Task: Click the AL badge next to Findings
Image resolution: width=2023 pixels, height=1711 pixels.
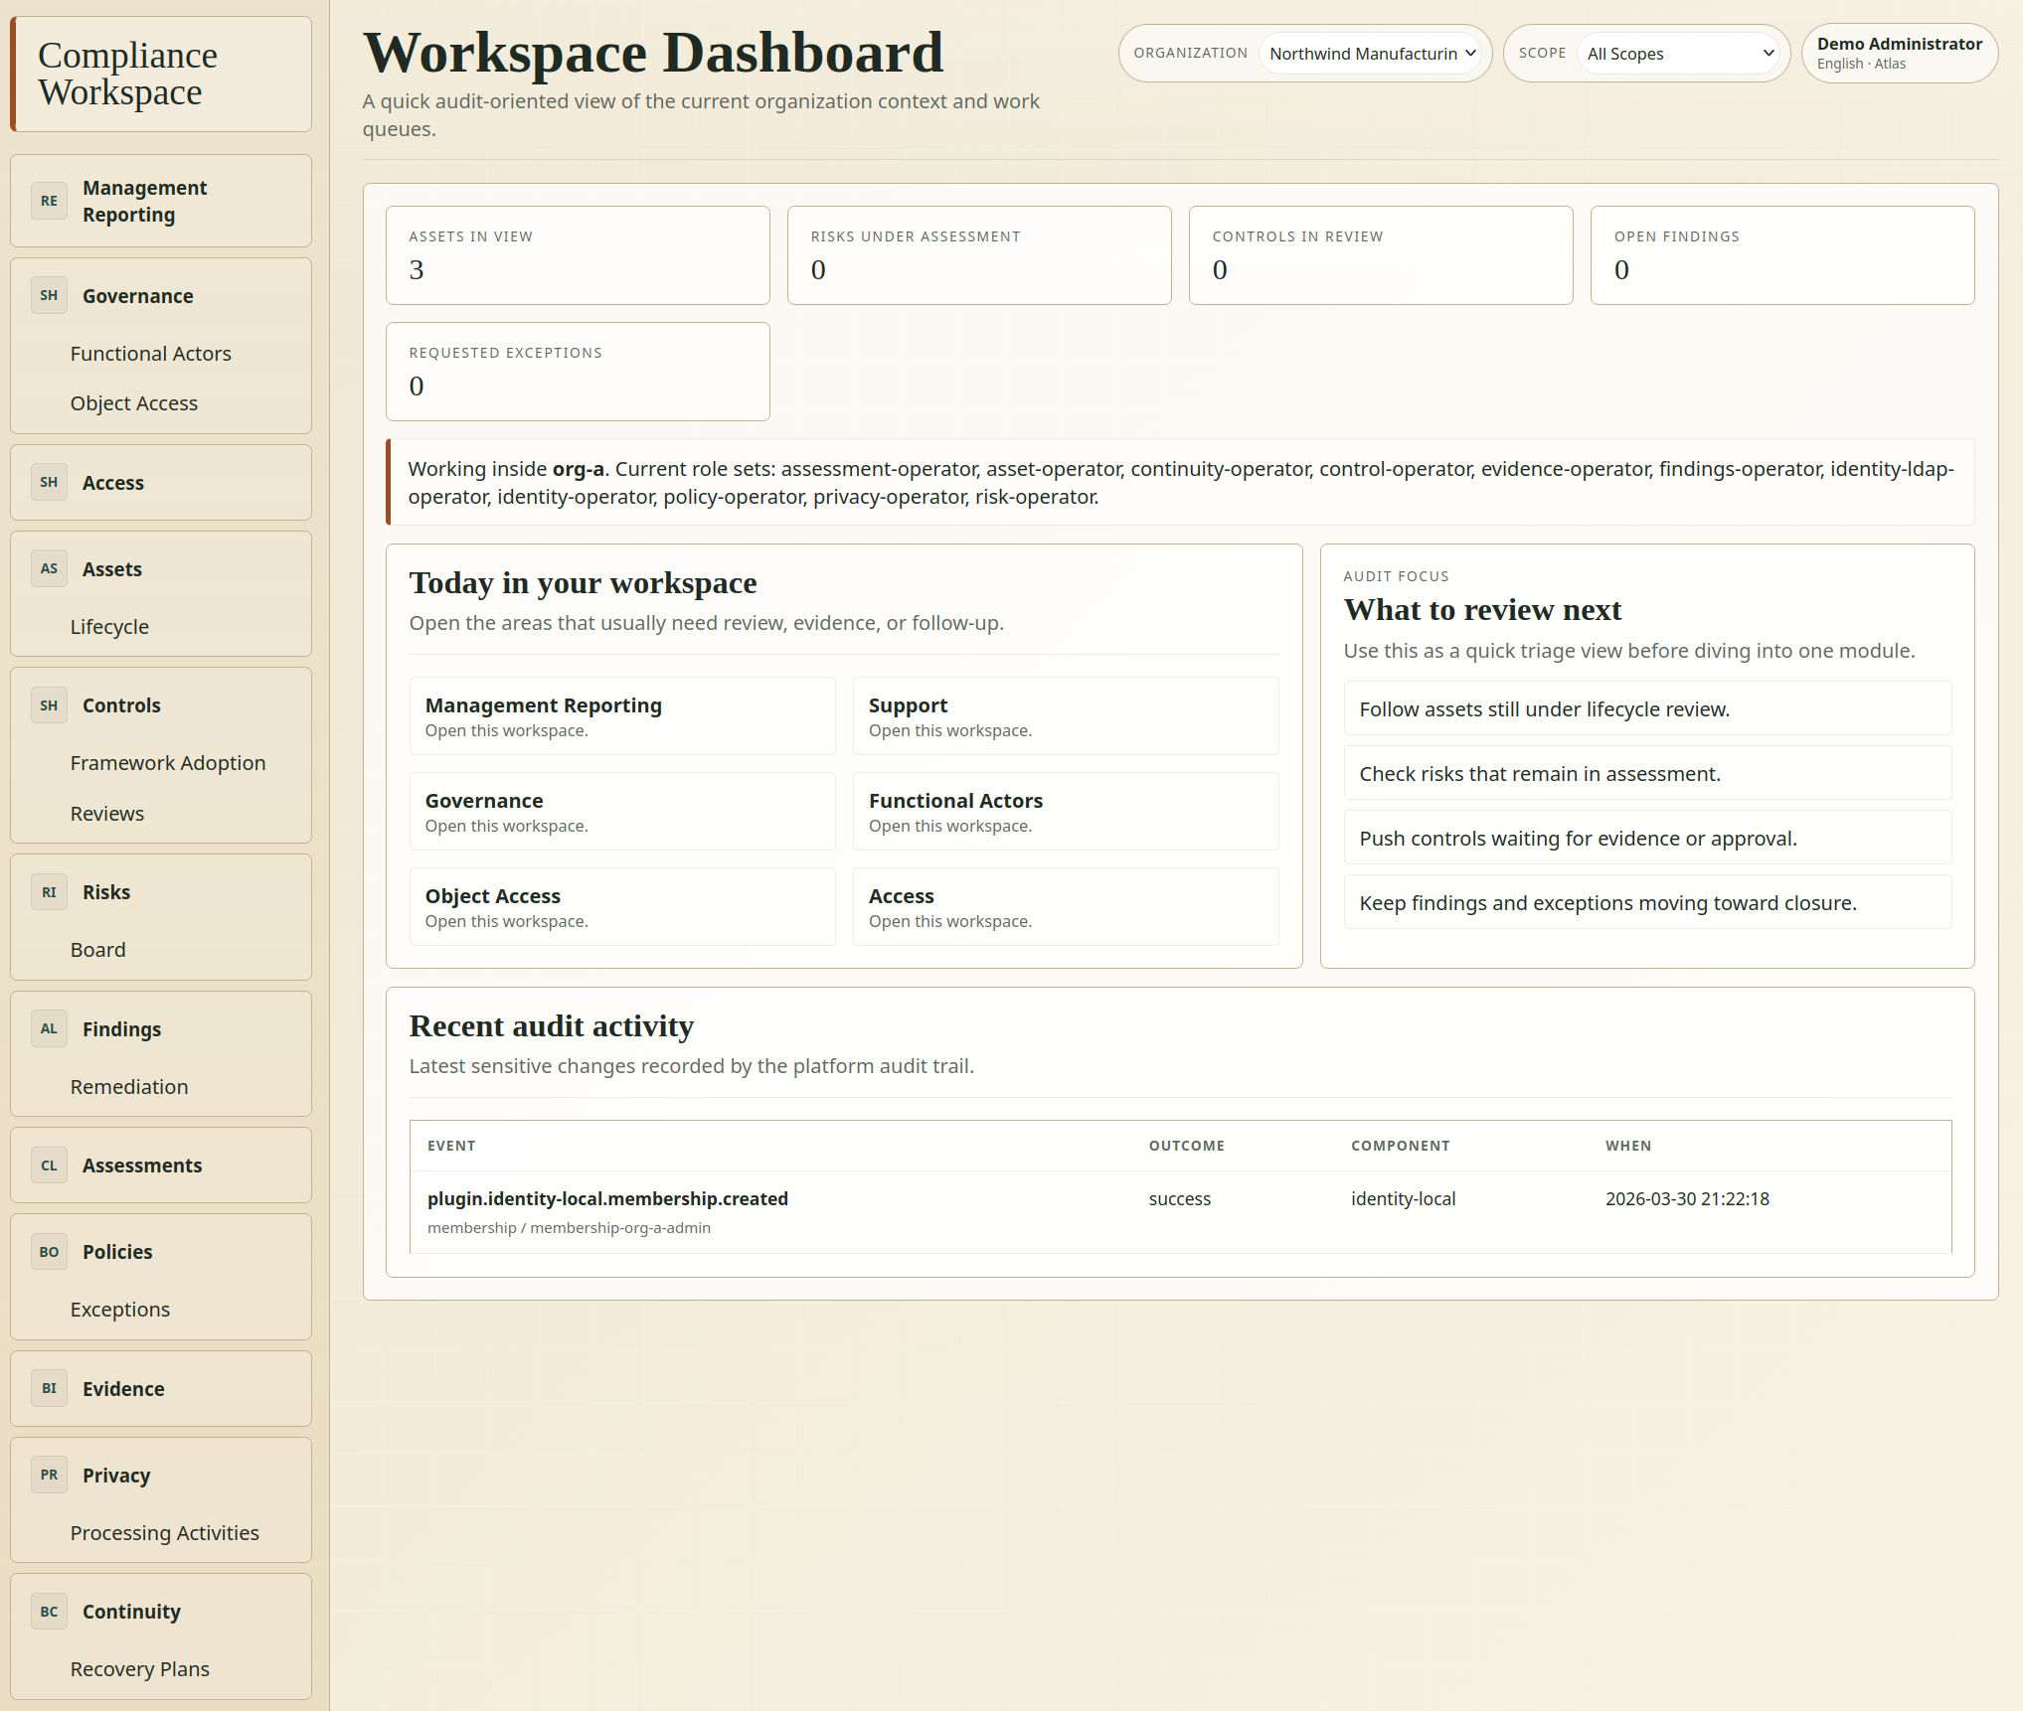Action: click(49, 1028)
